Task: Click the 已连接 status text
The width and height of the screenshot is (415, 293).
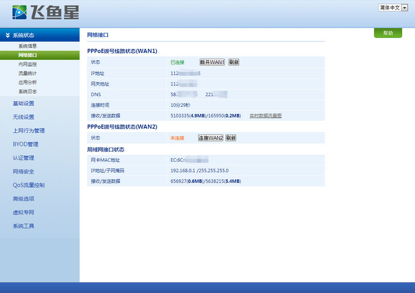Action: click(x=177, y=62)
